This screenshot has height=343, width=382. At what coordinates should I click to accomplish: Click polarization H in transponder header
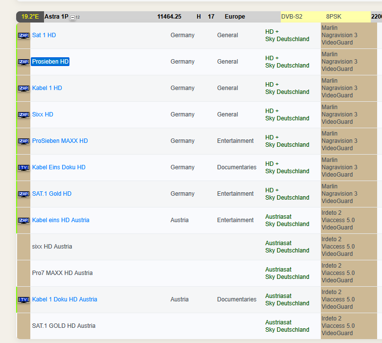(x=199, y=17)
